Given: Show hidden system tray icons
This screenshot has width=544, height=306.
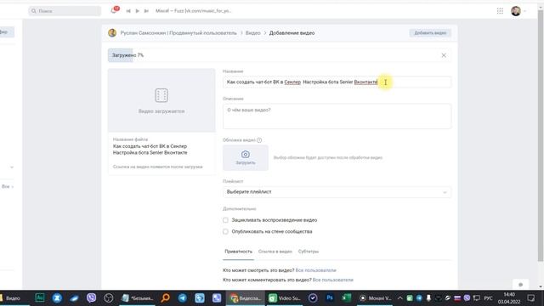Looking at the screenshot, I should pyautogui.click(x=400, y=298).
